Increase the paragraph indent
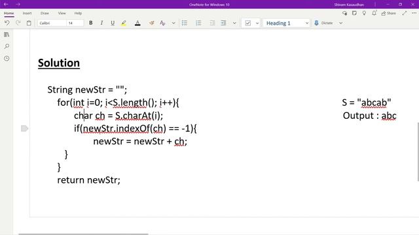 point(223,23)
